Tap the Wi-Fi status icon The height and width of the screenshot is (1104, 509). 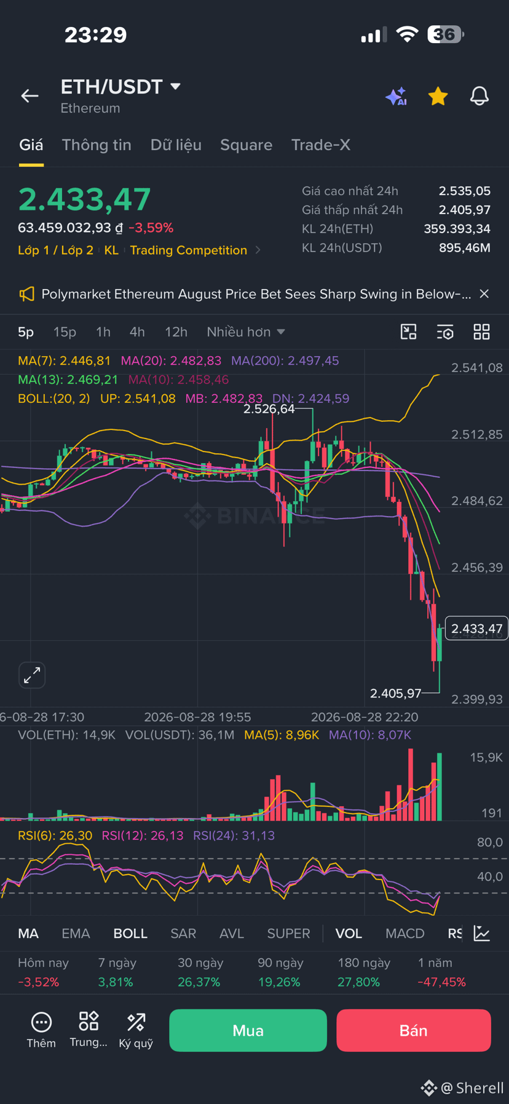tap(406, 34)
